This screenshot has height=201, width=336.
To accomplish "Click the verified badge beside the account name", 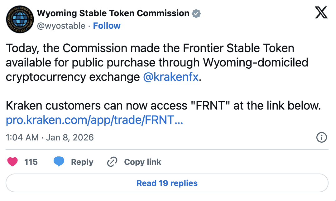I will [x=196, y=13].
